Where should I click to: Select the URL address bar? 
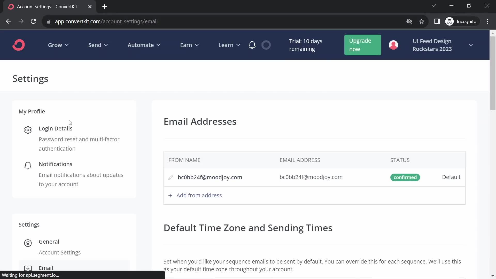click(x=106, y=21)
